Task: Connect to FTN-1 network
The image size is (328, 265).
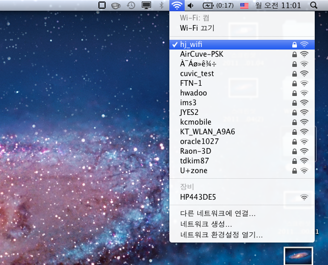Action: click(x=242, y=83)
